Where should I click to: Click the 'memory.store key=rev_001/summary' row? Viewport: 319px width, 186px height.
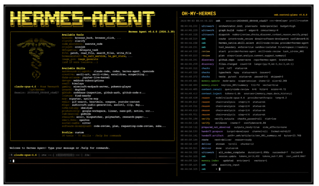point(229,85)
